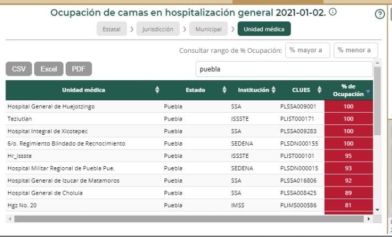Sort by Estado column arrows
Screen dimensions: 392x237
224,90
